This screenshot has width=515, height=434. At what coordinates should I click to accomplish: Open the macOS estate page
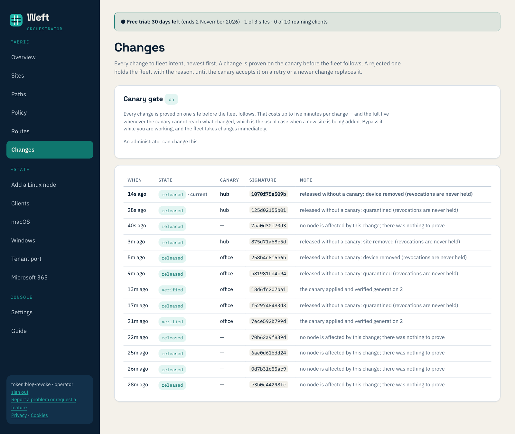coord(50,222)
